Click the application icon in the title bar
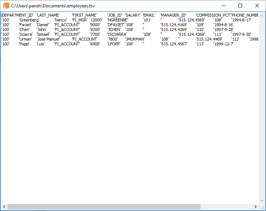The width and height of the screenshot is (266, 211). 6,6
